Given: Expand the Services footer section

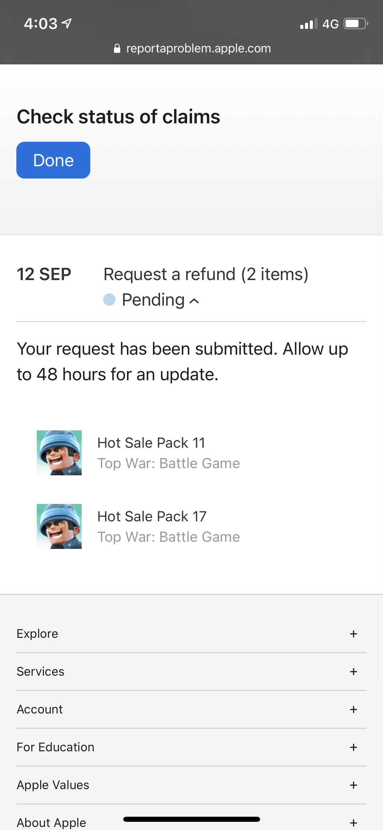Looking at the screenshot, I should coord(353,672).
